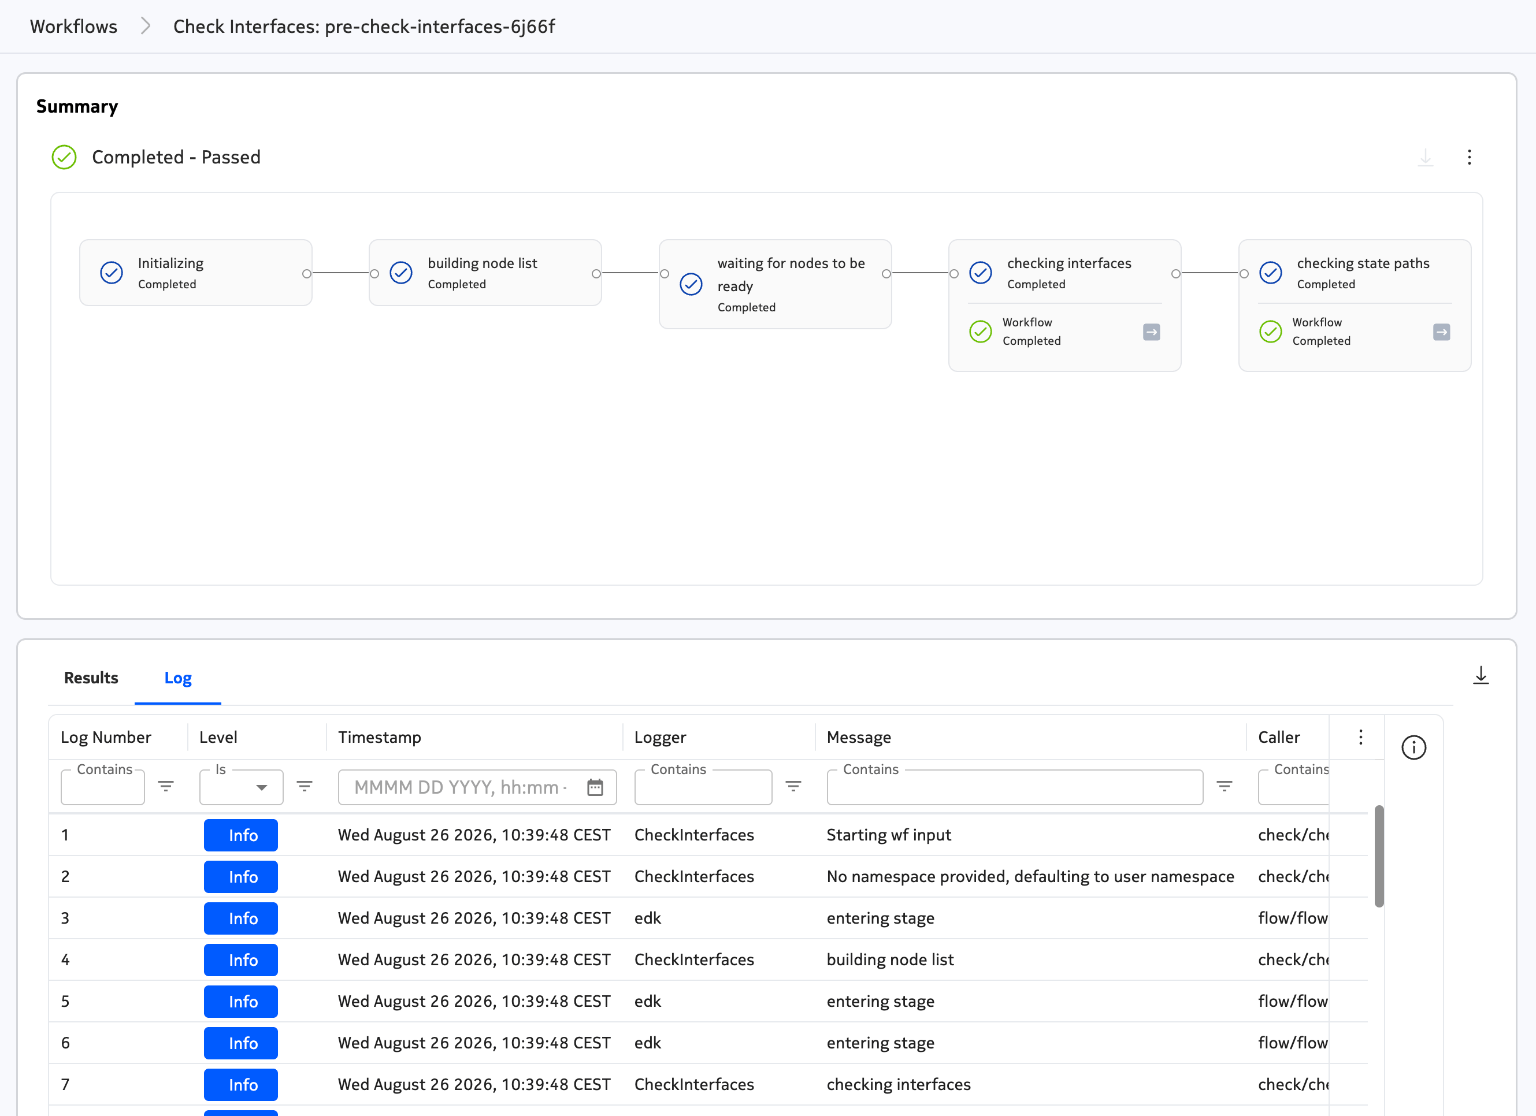The width and height of the screenshot is (1536, 1116).
Task: Click the breadcrumb chevron separator
Action: tap(146, 27)
